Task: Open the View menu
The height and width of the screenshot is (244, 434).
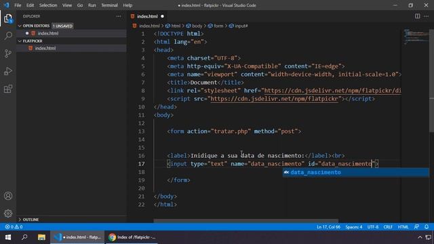Action: pos(67,5)
